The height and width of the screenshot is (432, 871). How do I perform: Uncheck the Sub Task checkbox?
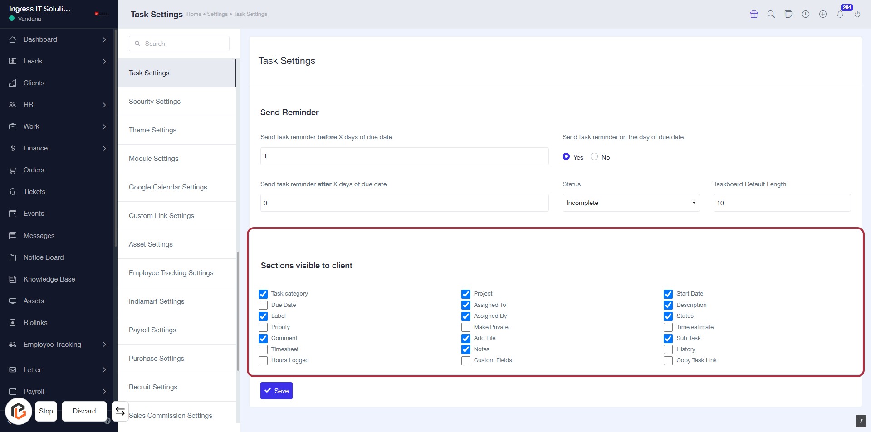pos(668,339)
